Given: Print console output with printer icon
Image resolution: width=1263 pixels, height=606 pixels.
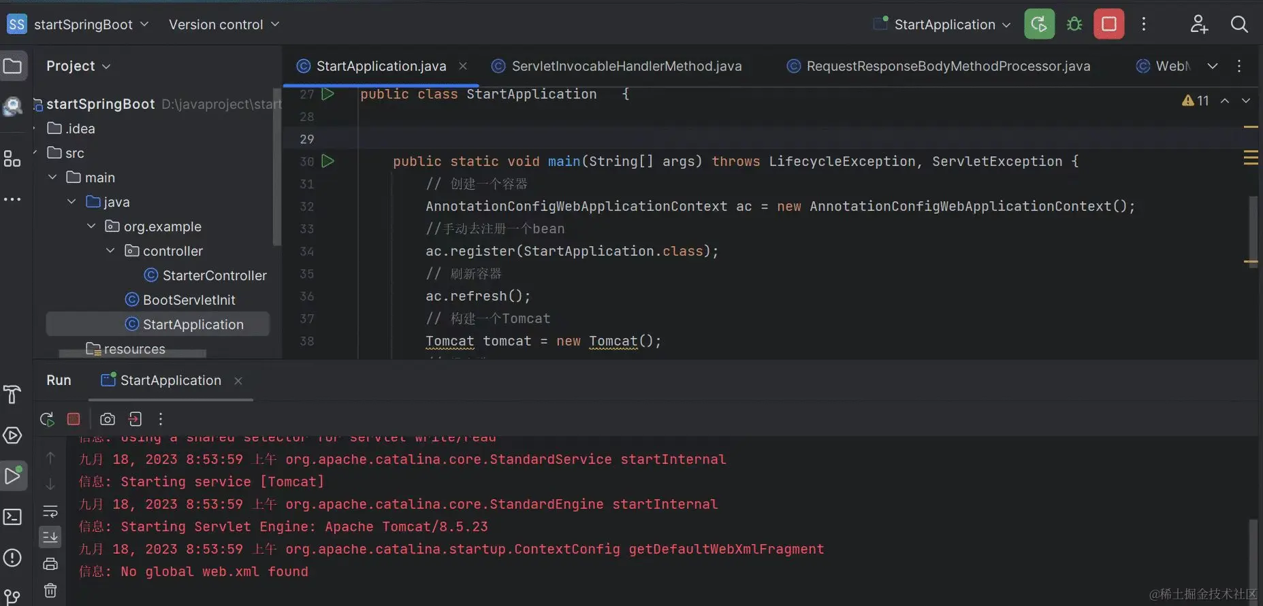Looking at the screenshot, I should click(x=50, y=564).
